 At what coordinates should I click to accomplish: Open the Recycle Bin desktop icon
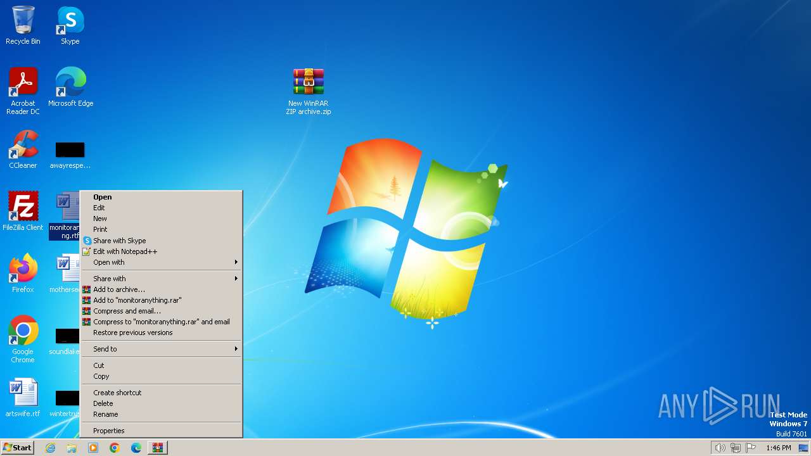point(23,25)
